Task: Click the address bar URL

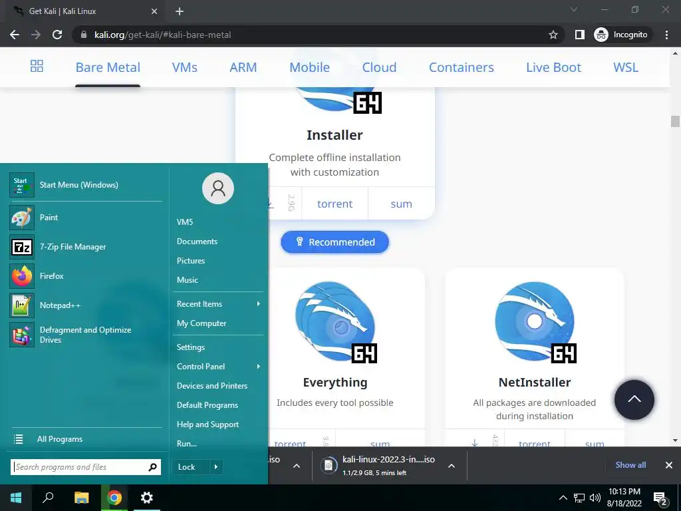Action: (x=163, y=35)
